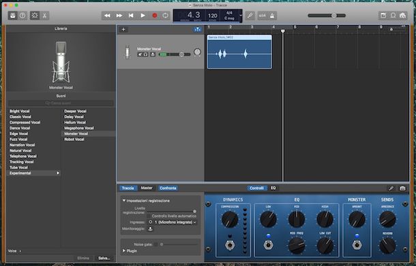Enable the Noise gate checkbox
This screenshot has width=416, height=266.
click(155, 244)
